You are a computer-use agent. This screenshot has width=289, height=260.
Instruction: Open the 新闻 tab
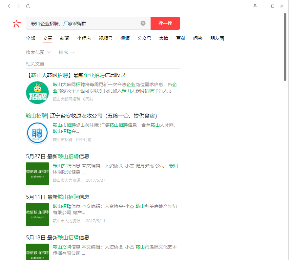65,38
